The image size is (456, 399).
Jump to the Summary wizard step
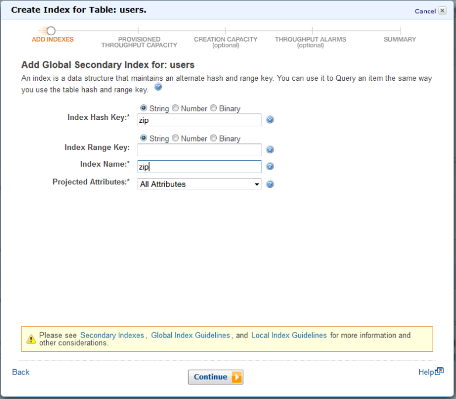(x=400, y=39)
